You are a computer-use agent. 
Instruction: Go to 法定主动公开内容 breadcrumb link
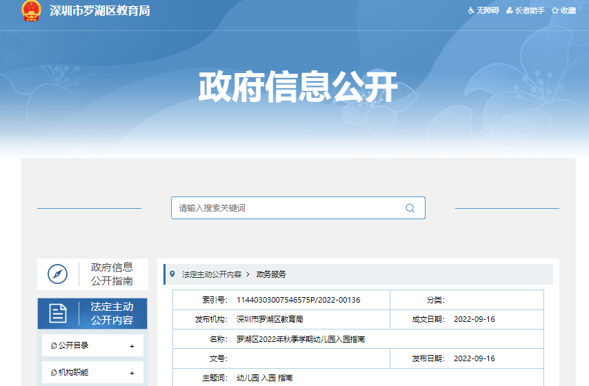212,274
